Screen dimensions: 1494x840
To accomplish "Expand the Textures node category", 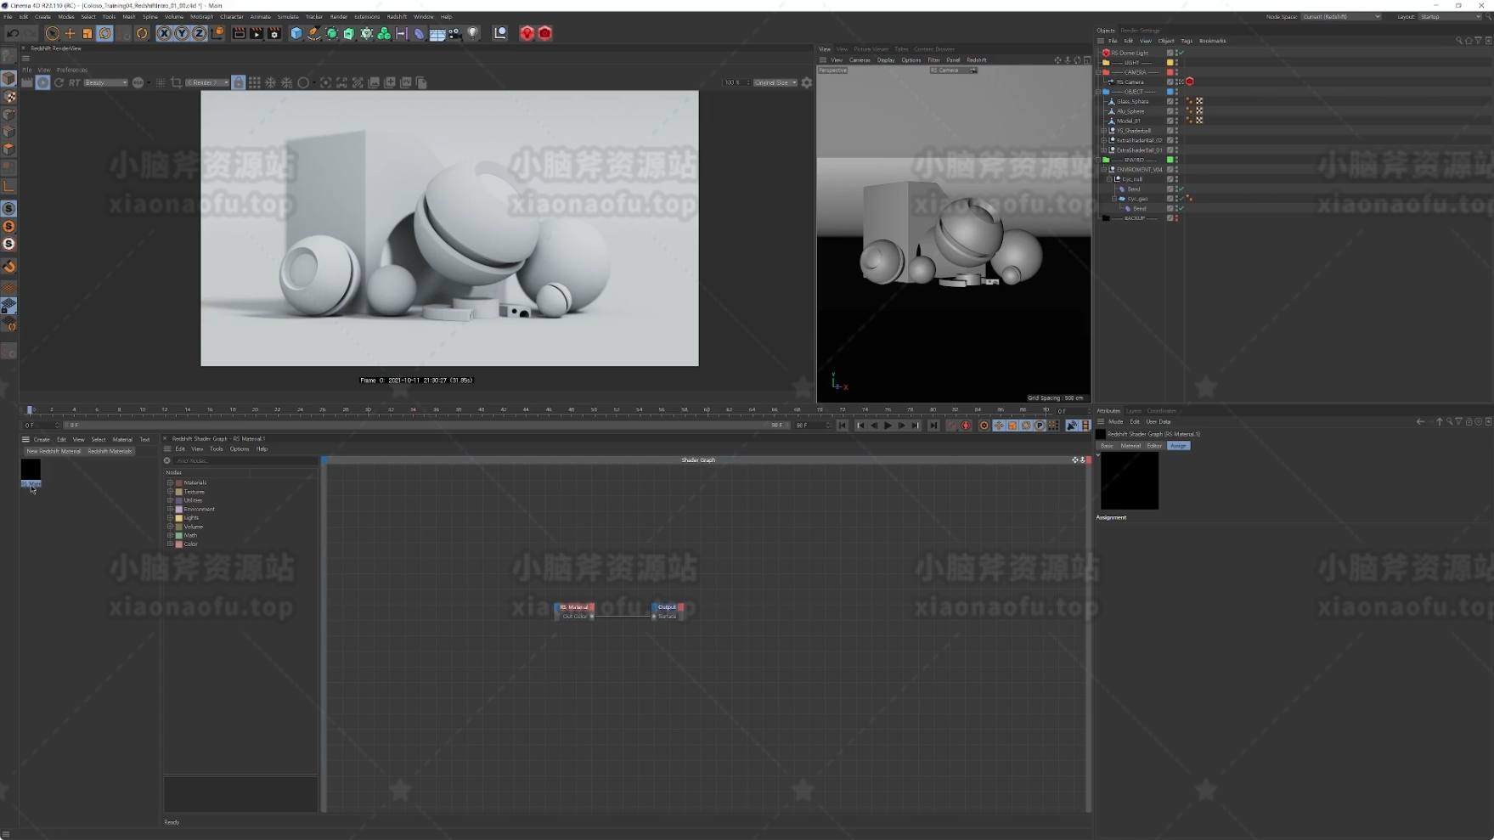I will tap(170, 492).
